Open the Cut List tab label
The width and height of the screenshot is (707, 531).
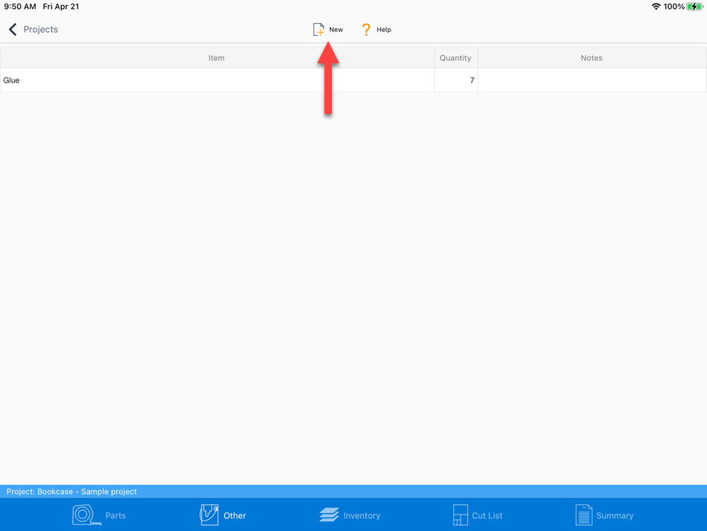coord(487,515)
